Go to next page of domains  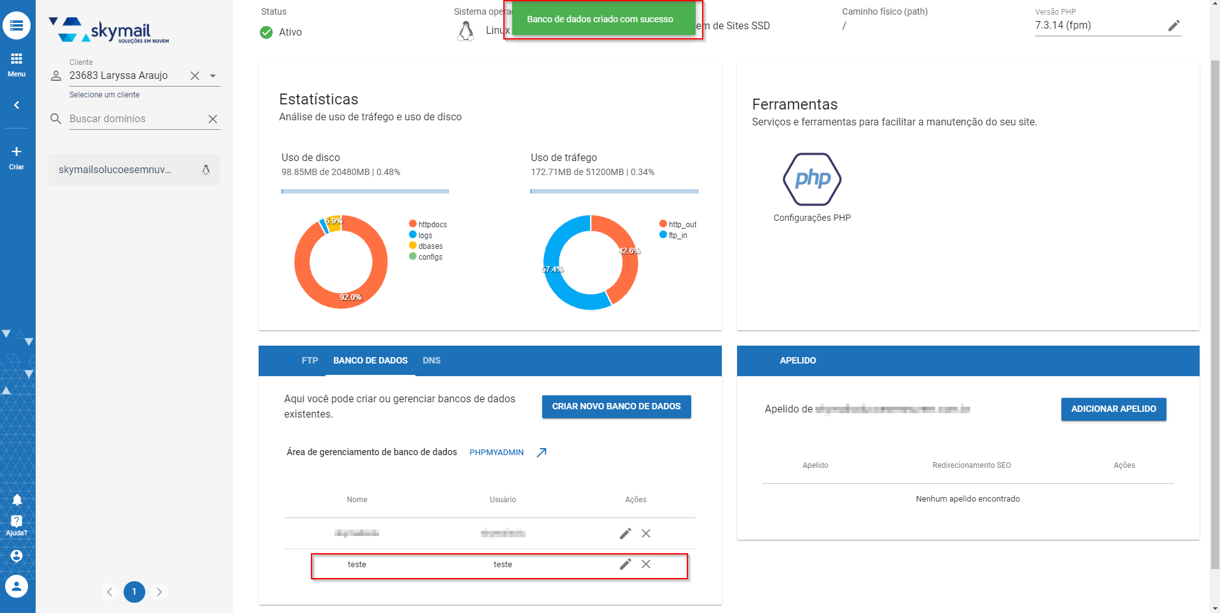[x=159, y=592]
